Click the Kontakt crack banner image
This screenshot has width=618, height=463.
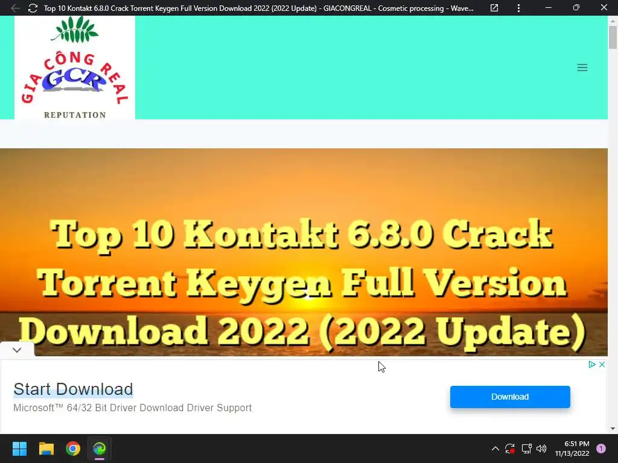pyautogui.click(x=304, y=252)
